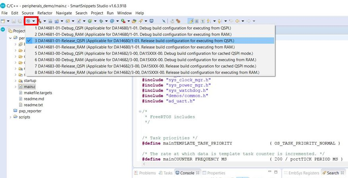Image resolution: width=348 pixels, height=178 pixels.
Task: Select 1 DA14681-01-Debug_QSPI configuration
Action: 150,28
